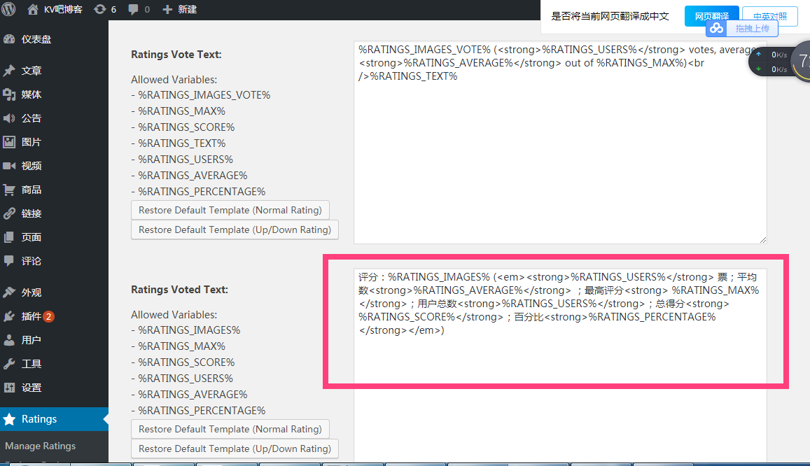Open the WordPress logo menu
Viewport: 810px width, 466px height.
point(8,9)
